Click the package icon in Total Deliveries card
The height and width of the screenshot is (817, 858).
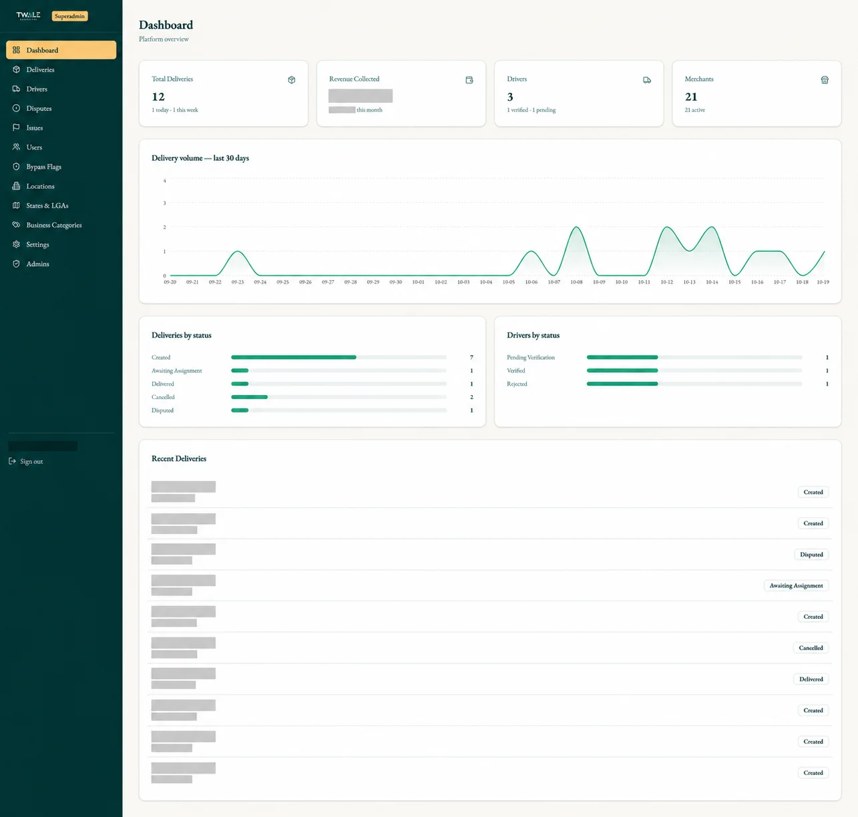click(292, 80)
